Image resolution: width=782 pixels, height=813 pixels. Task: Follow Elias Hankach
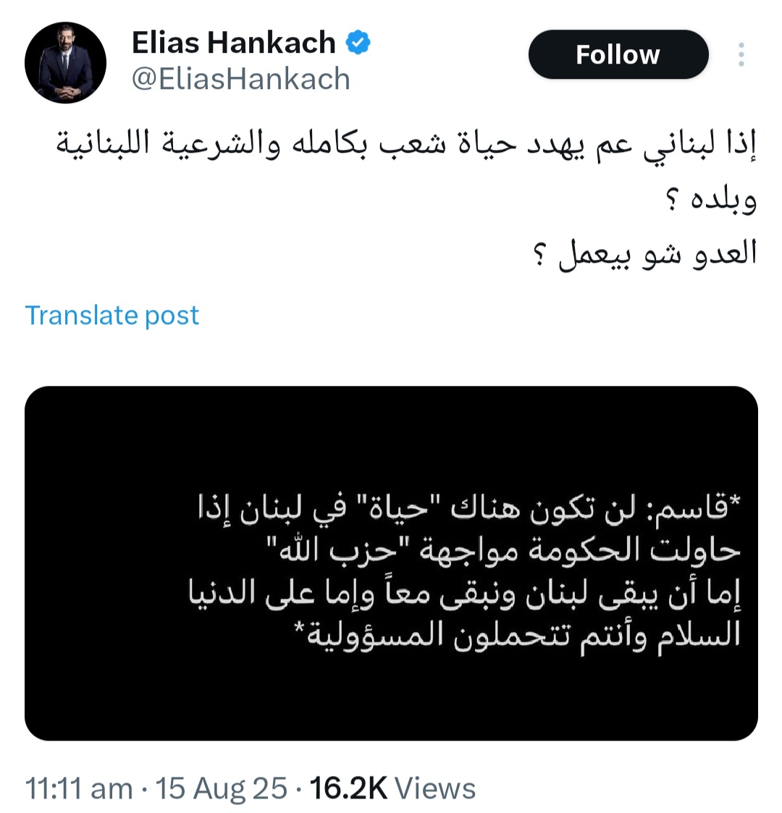click(x=618, y=54)
